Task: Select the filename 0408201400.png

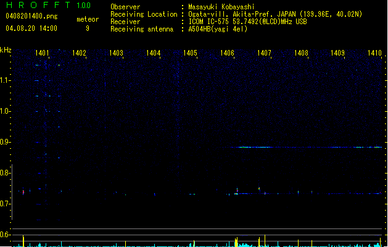Action: 31,16
